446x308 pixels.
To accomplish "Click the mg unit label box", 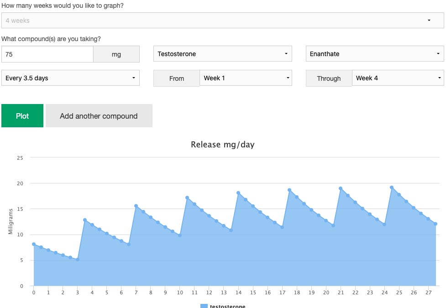I will pos(116,54).
